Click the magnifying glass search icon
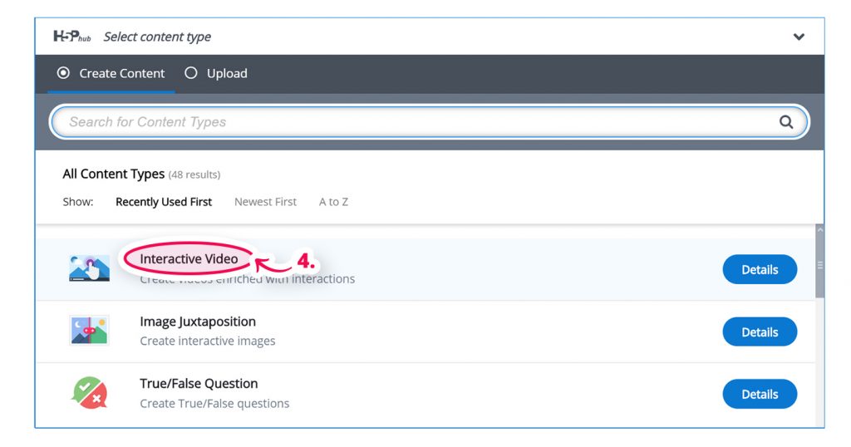The width and height of the screenshot is (851, 447). 785,122
